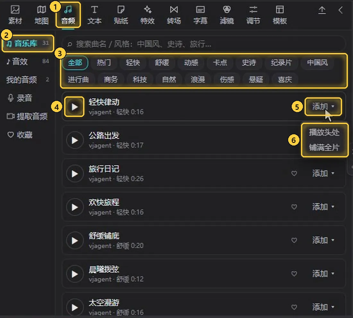353x318 pixels.
Task: Open the 地图 map panel
Action: click(x=41, y=15)
